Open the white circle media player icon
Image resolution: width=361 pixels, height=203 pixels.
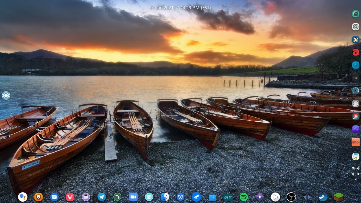tap(275, 197)
